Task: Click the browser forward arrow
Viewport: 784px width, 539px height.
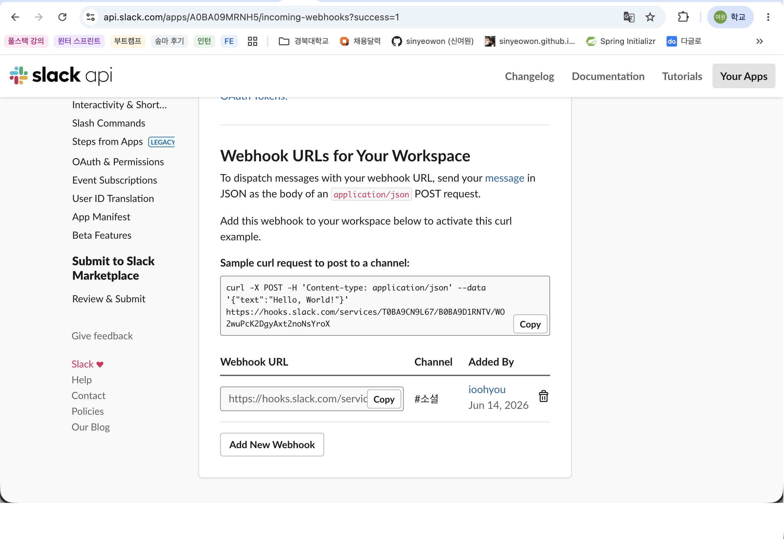Action: point(39,17)
